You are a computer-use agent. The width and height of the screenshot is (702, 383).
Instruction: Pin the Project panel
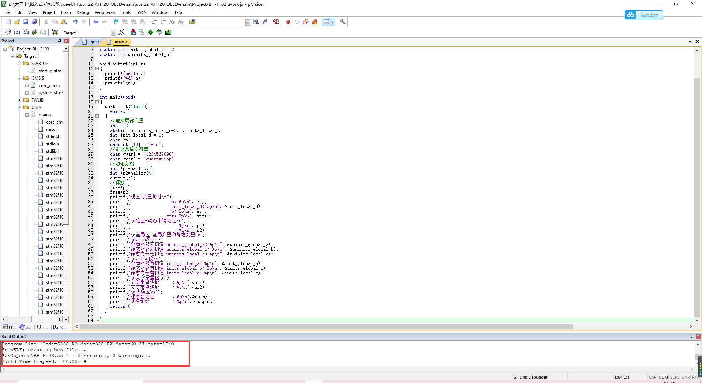click(60, 41)
